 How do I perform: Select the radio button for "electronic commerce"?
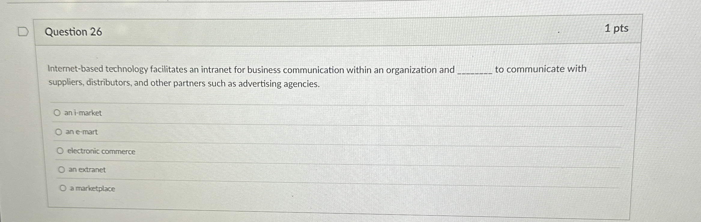[x=61, y=151]
